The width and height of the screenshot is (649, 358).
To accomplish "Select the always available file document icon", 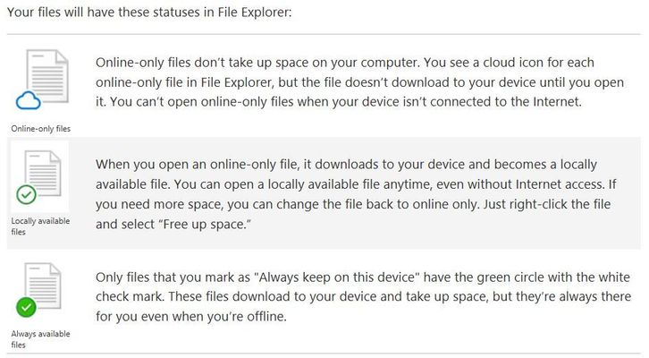I will click(x=43, y=286).
